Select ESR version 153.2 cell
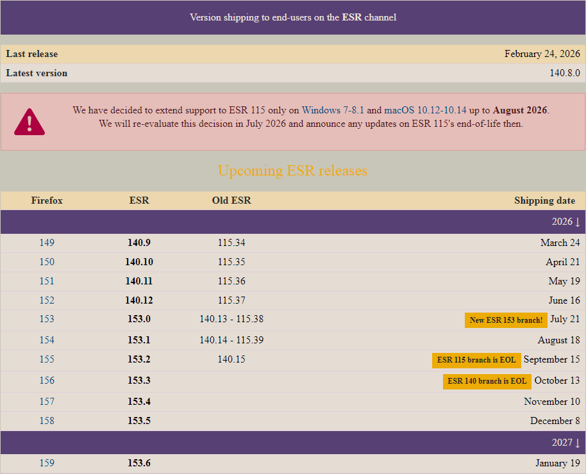Image resolution: width=586 pixels, height=474 pixels. [x=139, y=359]
